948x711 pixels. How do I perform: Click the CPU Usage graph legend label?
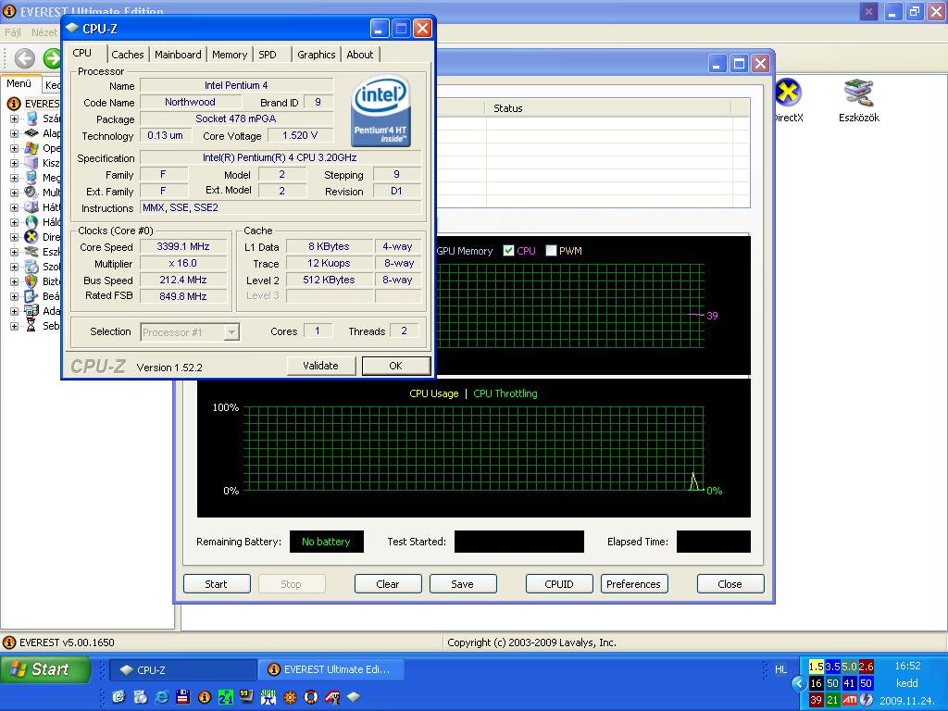(434, 393)
